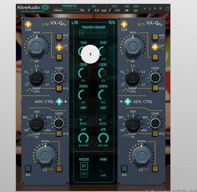Click the HMF GAIN knob on R/S module
Viewport: 197px width, 192px height.
(155, 77)
